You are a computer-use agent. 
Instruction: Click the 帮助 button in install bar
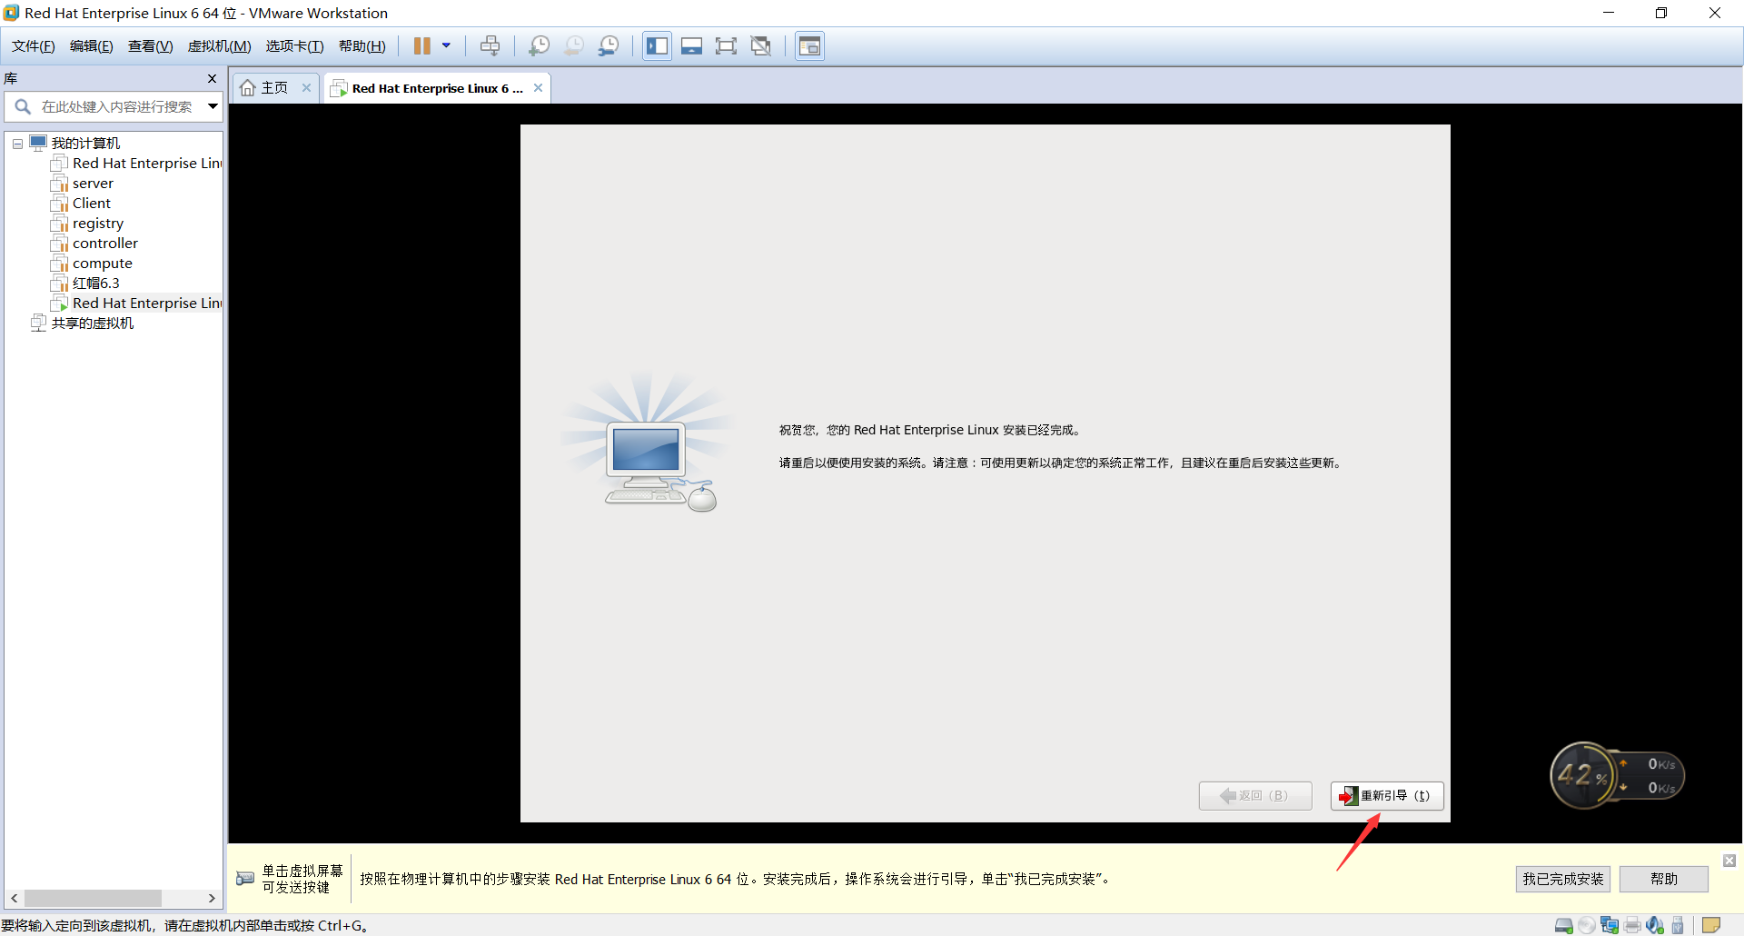[1664, 880]
